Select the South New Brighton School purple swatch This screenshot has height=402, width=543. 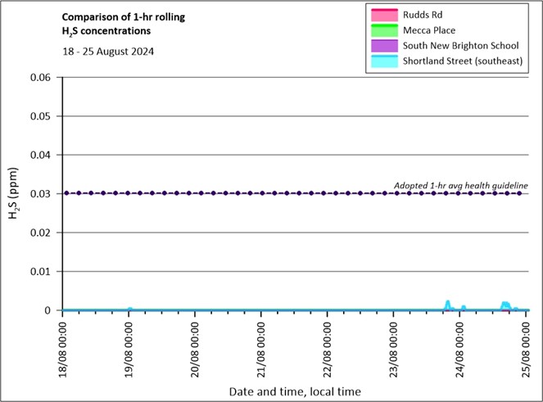pos(385,45)
